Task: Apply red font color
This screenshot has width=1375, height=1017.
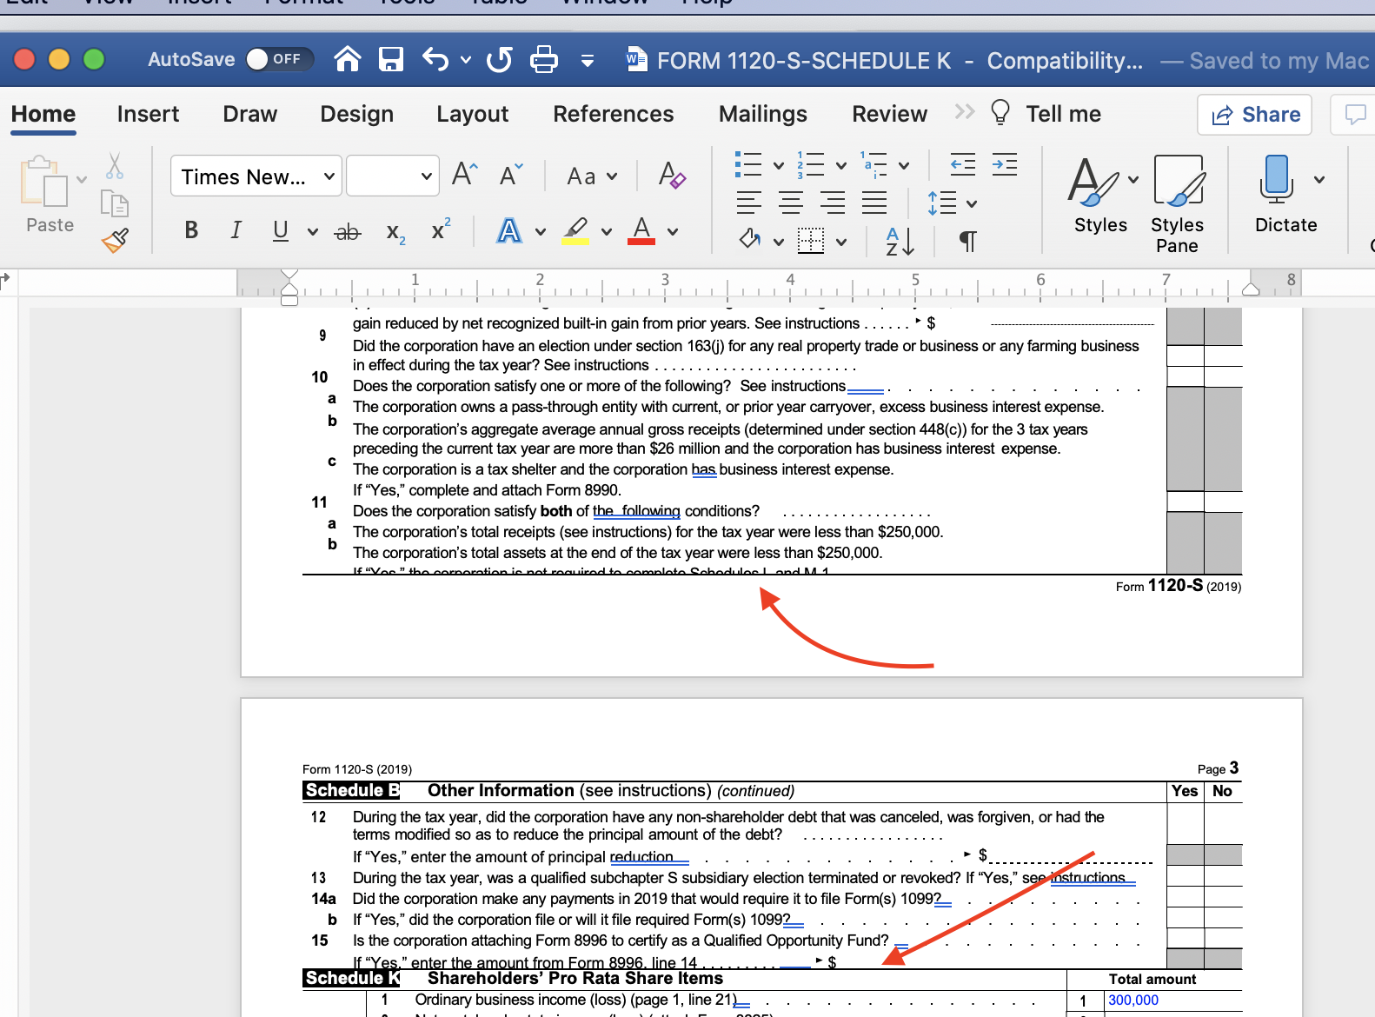Action: (x=641, y=230)
